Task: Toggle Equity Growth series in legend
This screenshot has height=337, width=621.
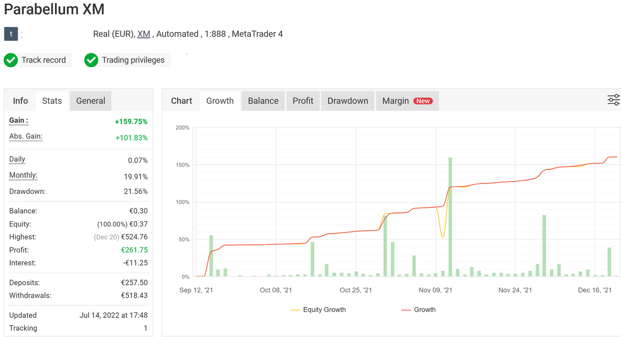Action: pos(318,310)
